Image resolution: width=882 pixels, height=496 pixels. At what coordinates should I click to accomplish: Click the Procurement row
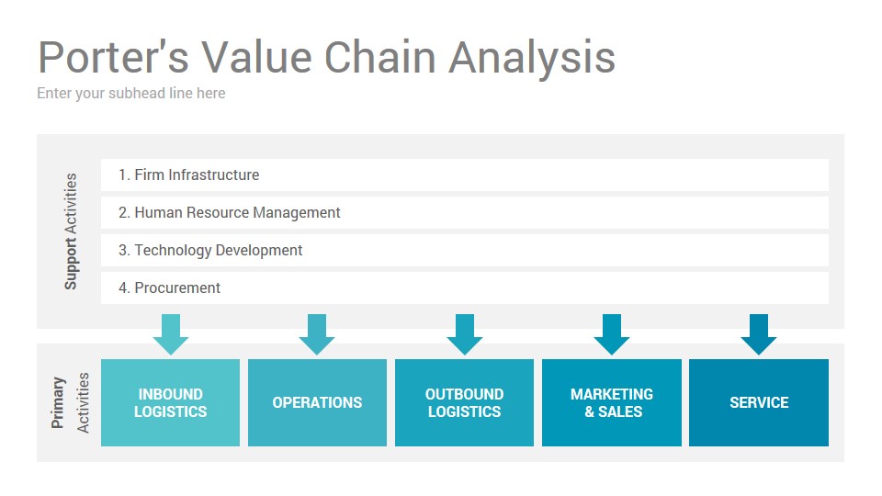tap(465, 287)
